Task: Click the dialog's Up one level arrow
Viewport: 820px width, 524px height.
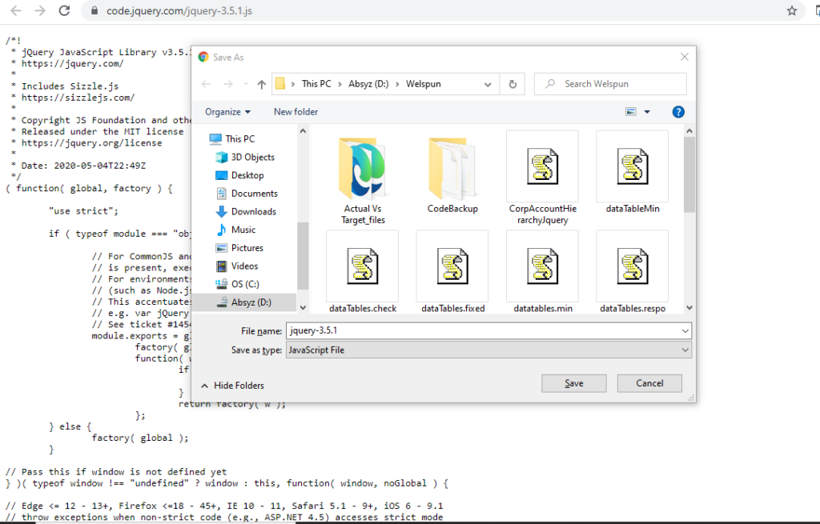Action: tap(262, 84)
